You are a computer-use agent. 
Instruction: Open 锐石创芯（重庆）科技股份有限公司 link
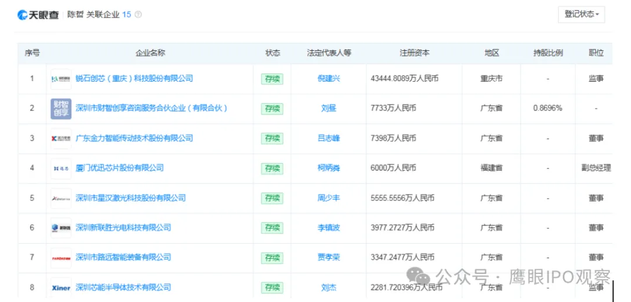click(134, 78)
